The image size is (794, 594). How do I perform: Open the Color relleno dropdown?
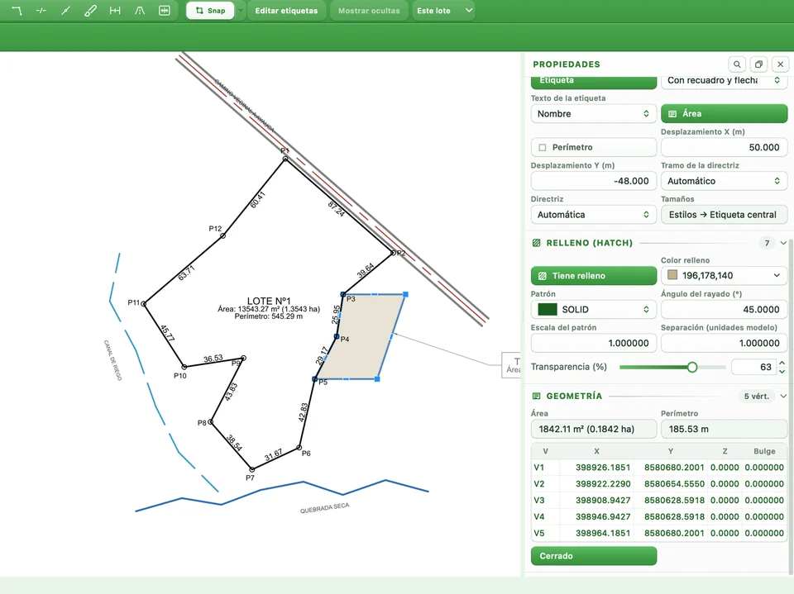[725, 276]
